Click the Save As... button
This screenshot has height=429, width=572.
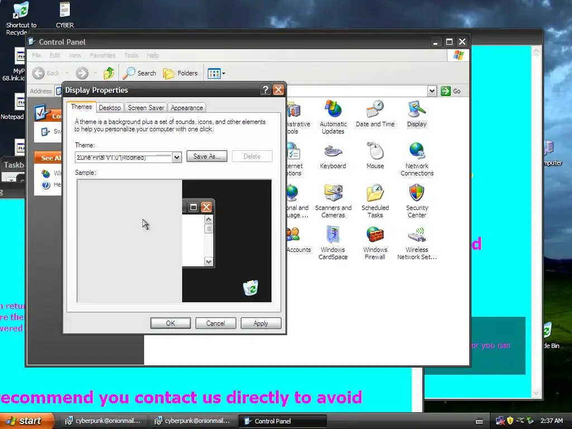pos(207,156)
